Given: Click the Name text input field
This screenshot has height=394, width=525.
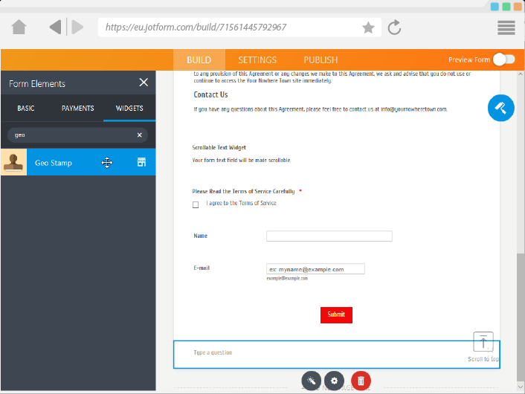Looking at the screenshot, I should [x=329, y=236].
